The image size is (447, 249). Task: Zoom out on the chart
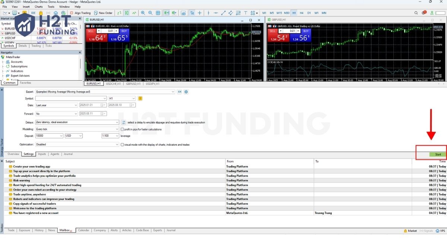point(150,13)
